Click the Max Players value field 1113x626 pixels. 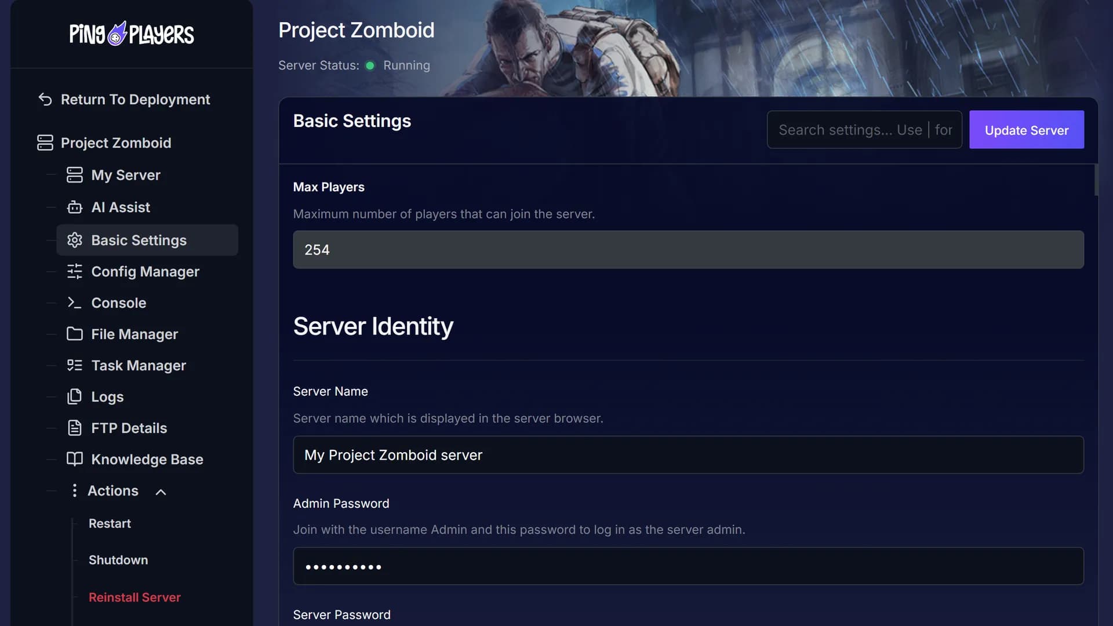688,250
